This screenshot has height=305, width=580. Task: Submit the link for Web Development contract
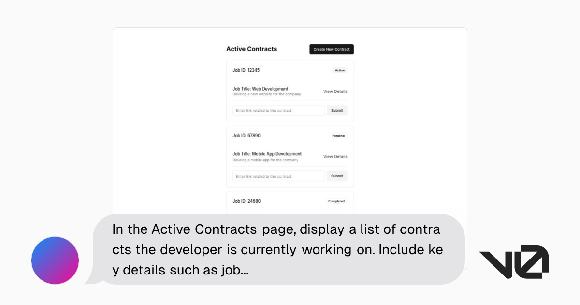(x=337, y=110)
